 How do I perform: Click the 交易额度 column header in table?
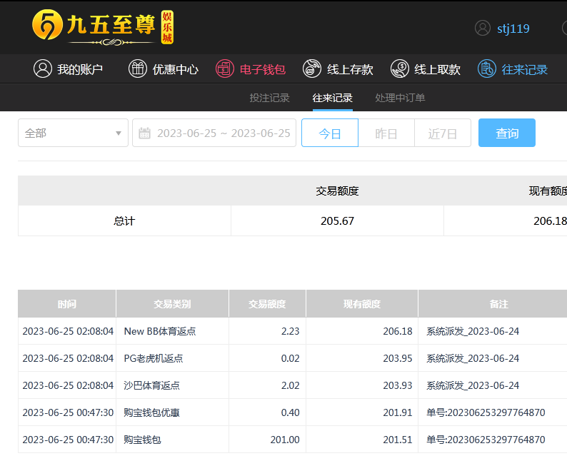click(x=267, y=304)
